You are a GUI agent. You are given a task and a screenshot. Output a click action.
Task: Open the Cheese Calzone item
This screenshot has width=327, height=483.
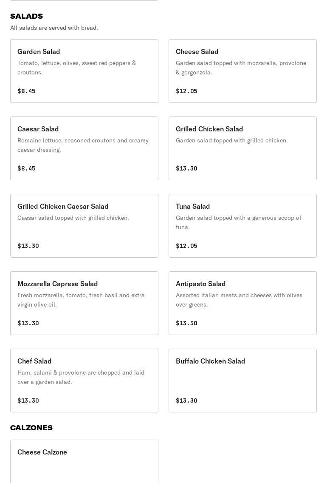pyautogui.click(x=84, y=461)
